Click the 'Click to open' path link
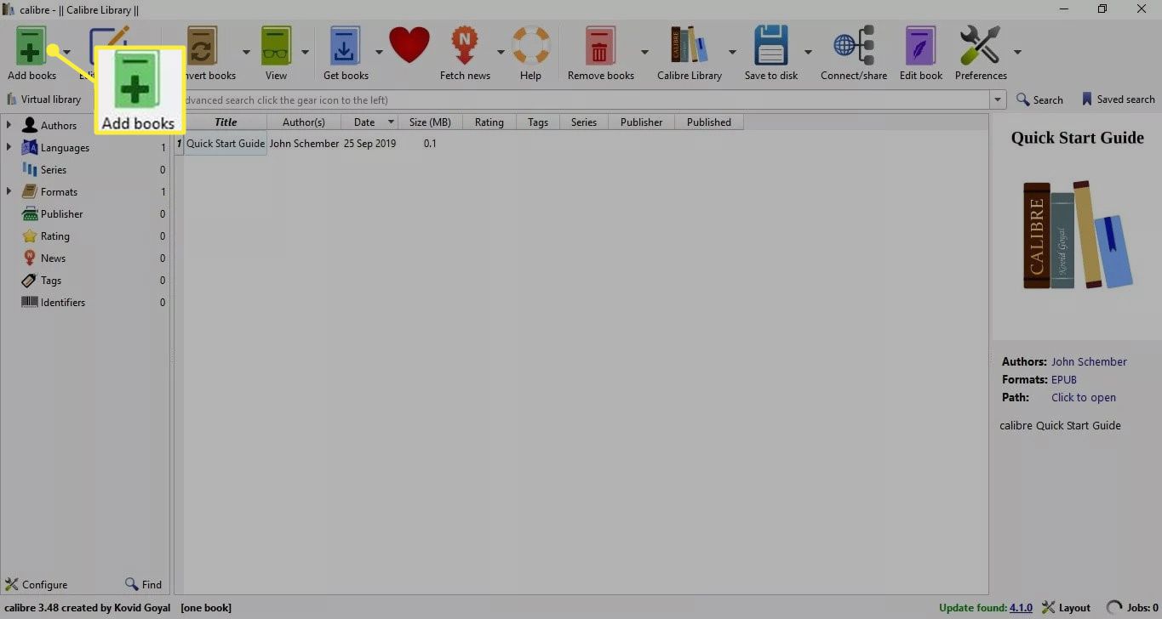 pos(1084,397)
